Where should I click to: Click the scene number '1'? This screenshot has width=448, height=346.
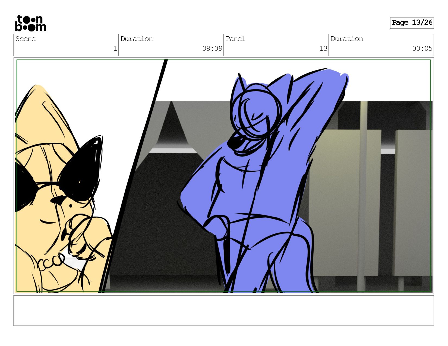point(115,49)
